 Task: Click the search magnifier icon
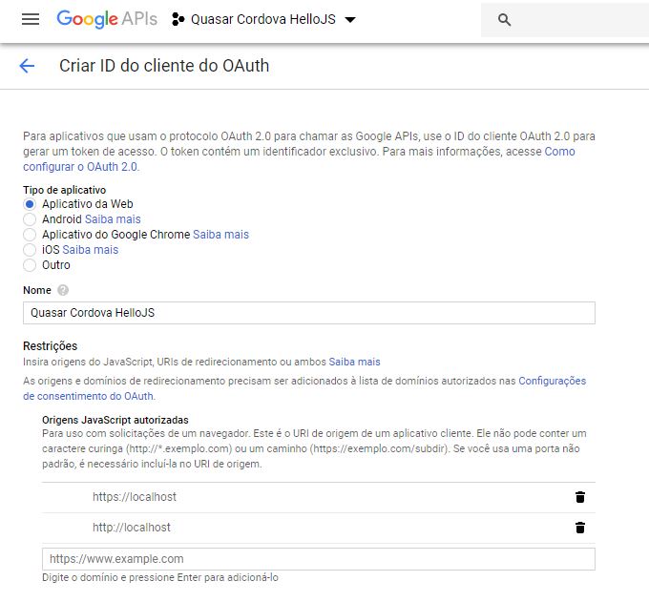pyautogui.click(x=505, y=20)
